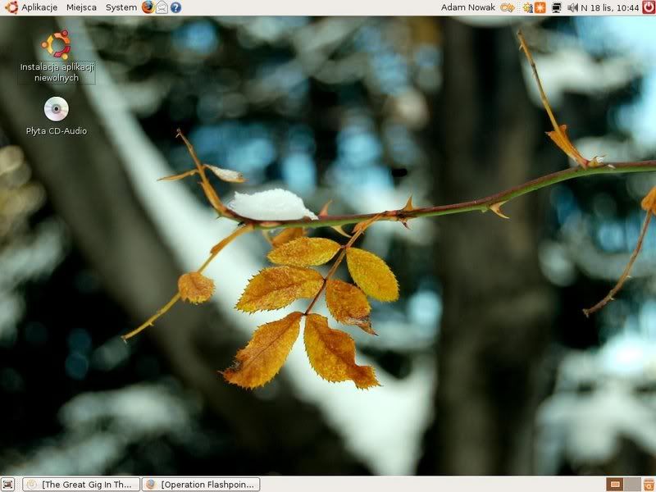Viewport: 656px width, 492px height.
Task: Open the Miejsca menu
Action: coord(81,7)
